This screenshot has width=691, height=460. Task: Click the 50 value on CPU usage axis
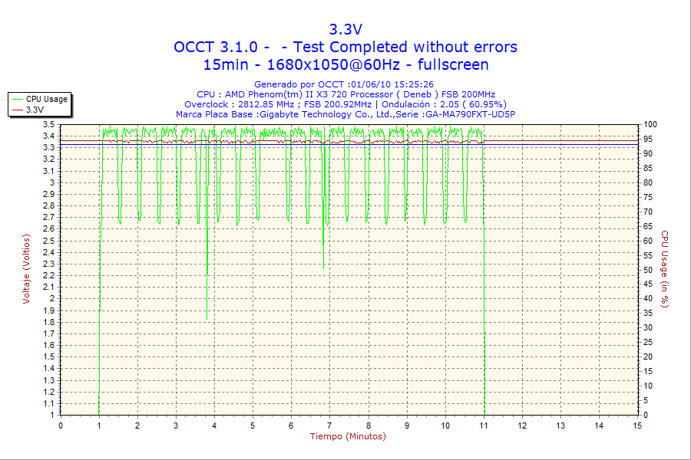(x=647, y=270)
